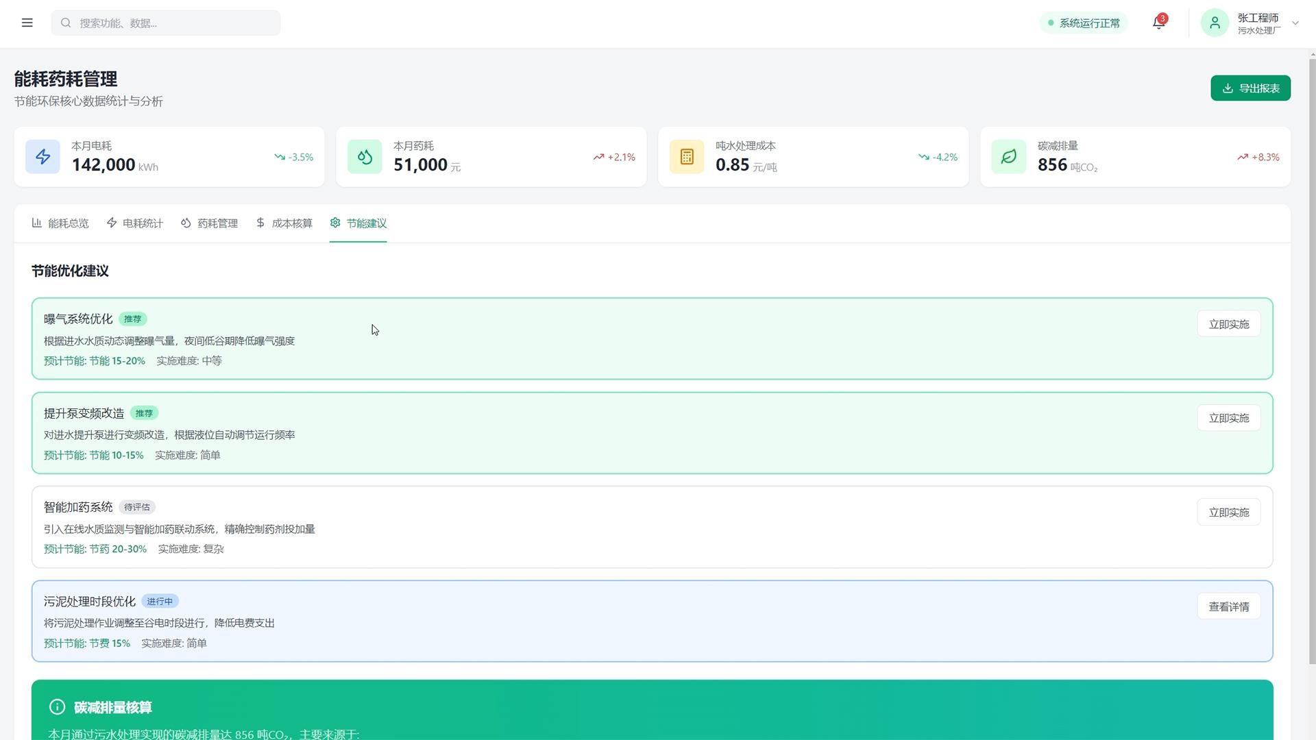This screenshot has width=1316, height=740.
Task: Switch to the 电耗统计 tab
Action: coord(135,223)
